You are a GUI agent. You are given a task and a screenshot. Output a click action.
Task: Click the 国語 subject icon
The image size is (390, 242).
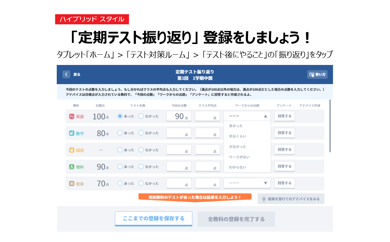pyautogui.click(x=72, y=150)
